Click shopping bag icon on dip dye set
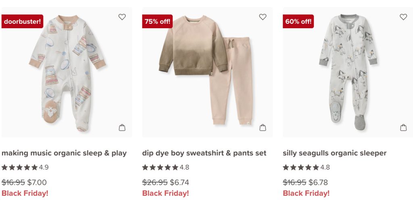The height and width of the screenshot is (207, 413). (x=263, y=128)
